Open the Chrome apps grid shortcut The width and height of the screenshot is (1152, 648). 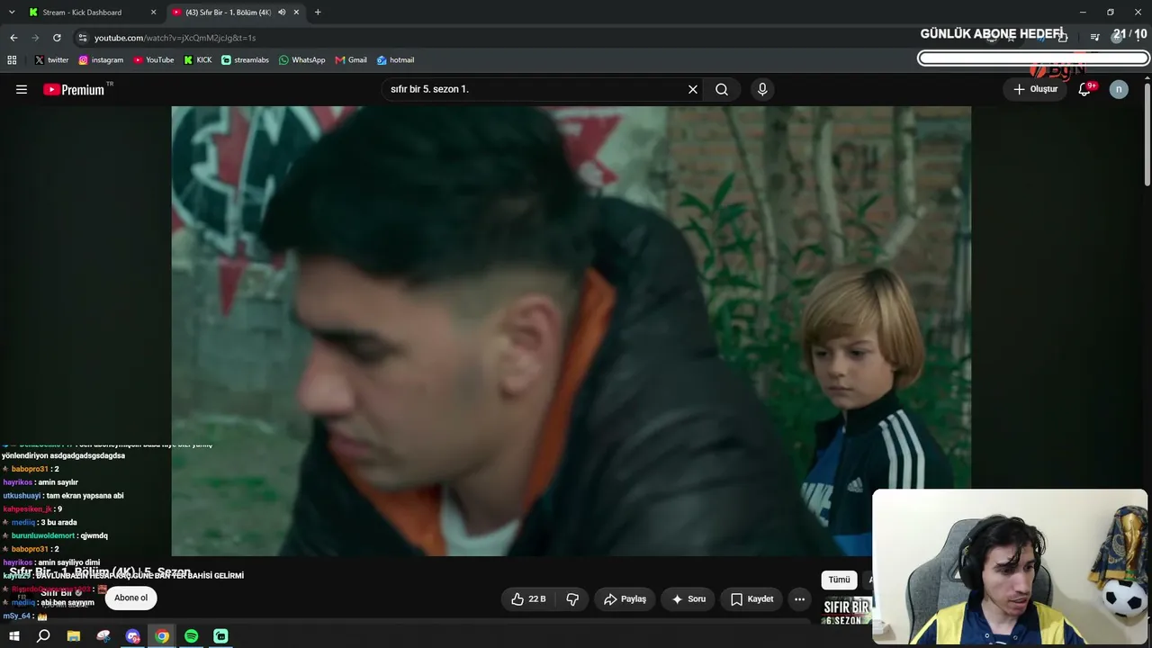point(12,60)
